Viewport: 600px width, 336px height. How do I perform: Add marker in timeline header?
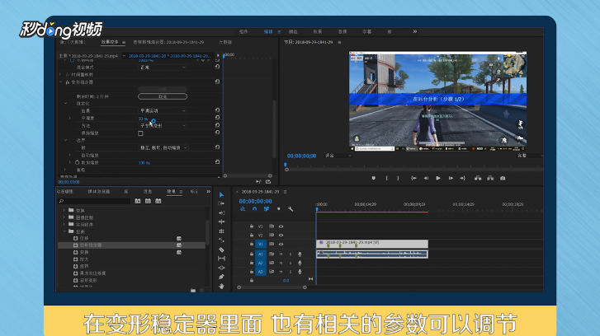279,209
